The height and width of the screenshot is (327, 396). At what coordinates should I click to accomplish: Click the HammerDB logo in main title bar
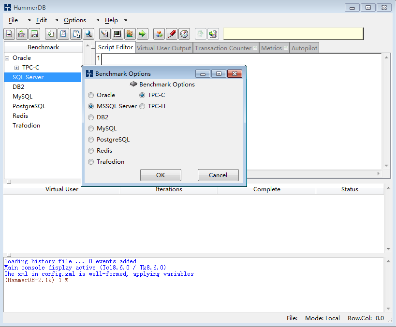click(x=8, y=7)
